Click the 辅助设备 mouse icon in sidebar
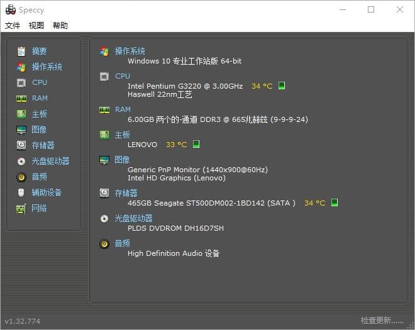This screenshot has width=415, height=330. pos(21,192)
